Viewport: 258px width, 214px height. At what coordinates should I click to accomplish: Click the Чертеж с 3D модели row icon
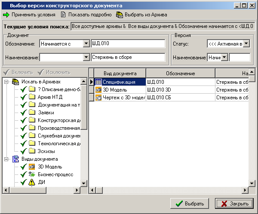click(98, 98)
